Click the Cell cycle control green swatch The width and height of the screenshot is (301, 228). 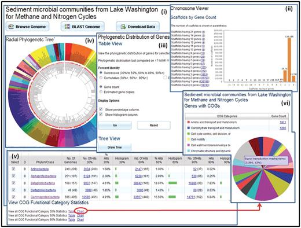(x=189, y=134)
